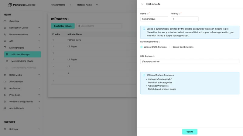Click the Name field info icon
Image resolution: width=243 pixels, height=136 pixels.
click(x=148, y=14)
